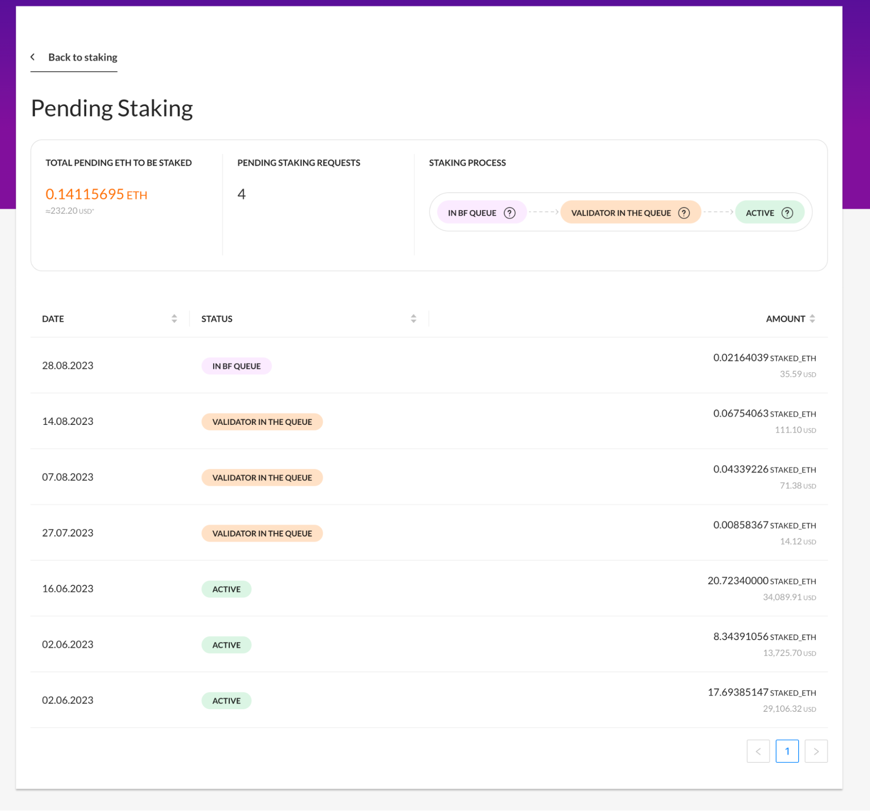Click the back chevron next to Back to staking
This screenshot has width=870, height=811.
tap(33, 57)
